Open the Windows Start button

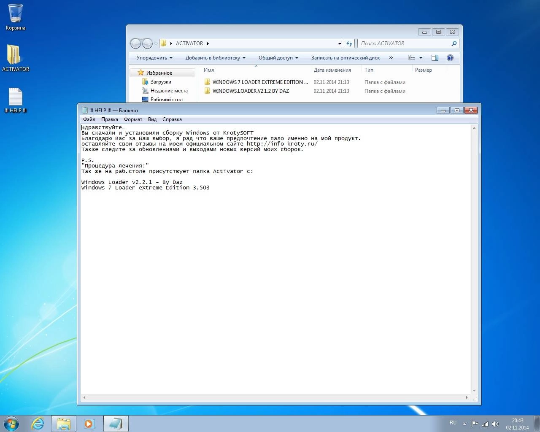[11, 424]
